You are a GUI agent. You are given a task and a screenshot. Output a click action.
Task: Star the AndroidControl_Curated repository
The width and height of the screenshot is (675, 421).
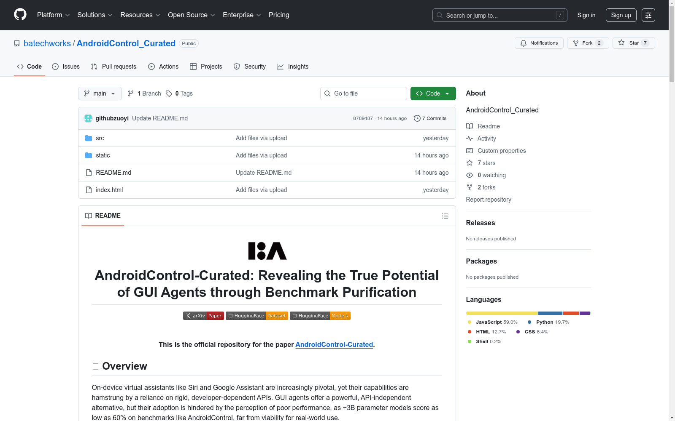tap(634, 43)
